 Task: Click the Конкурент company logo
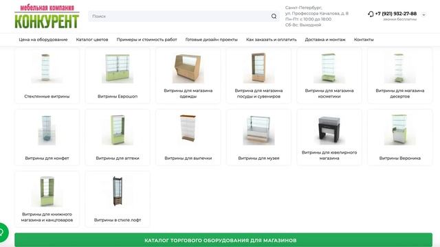(x=47, y=16)
